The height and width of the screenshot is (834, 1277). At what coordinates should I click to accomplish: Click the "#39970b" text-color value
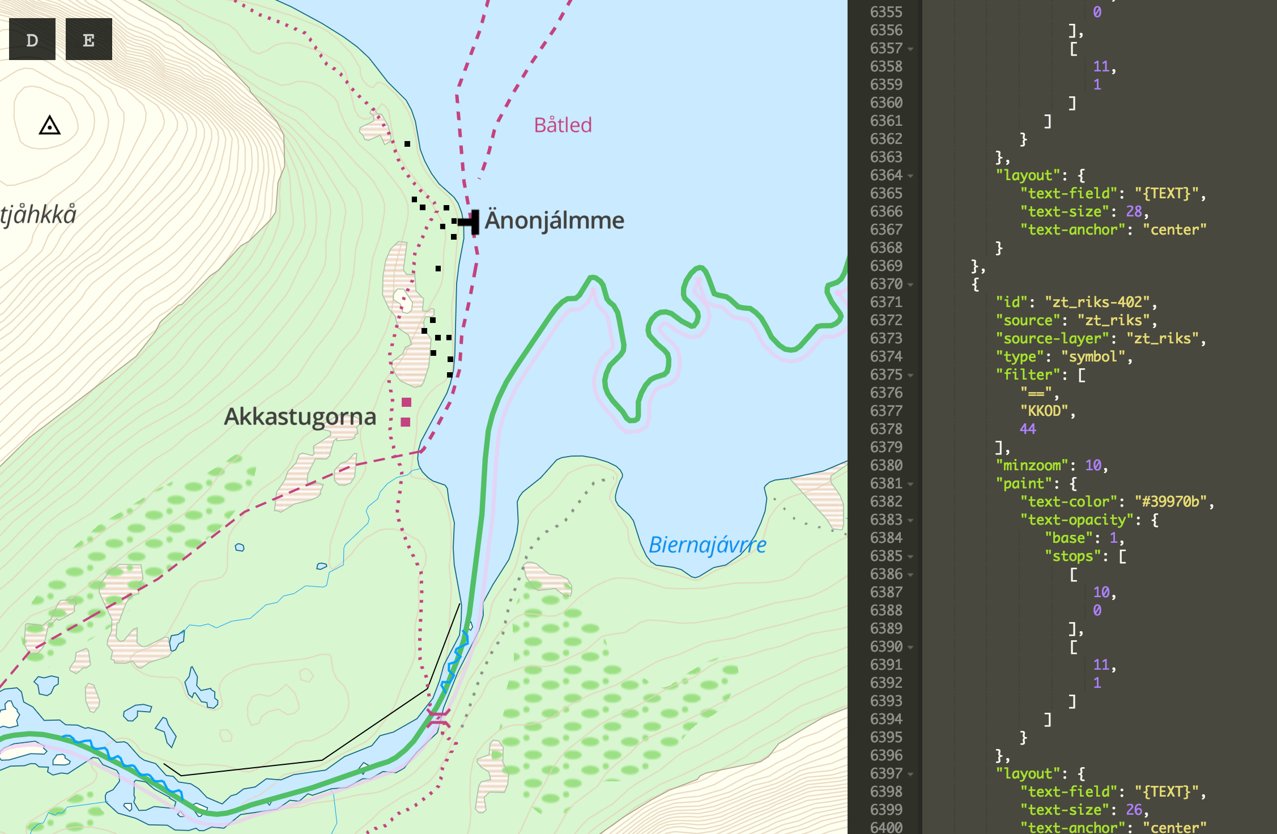point(1170,502)
